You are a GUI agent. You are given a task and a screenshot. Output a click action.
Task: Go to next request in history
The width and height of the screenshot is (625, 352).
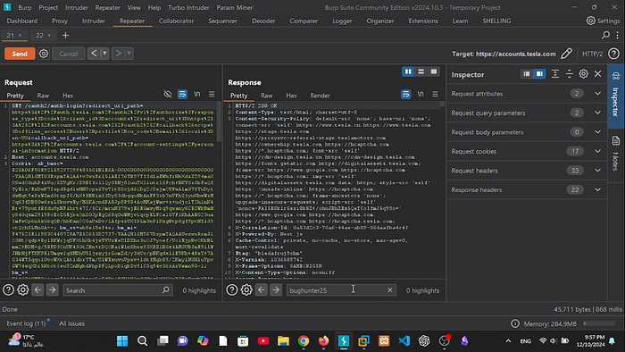[118, 54]
